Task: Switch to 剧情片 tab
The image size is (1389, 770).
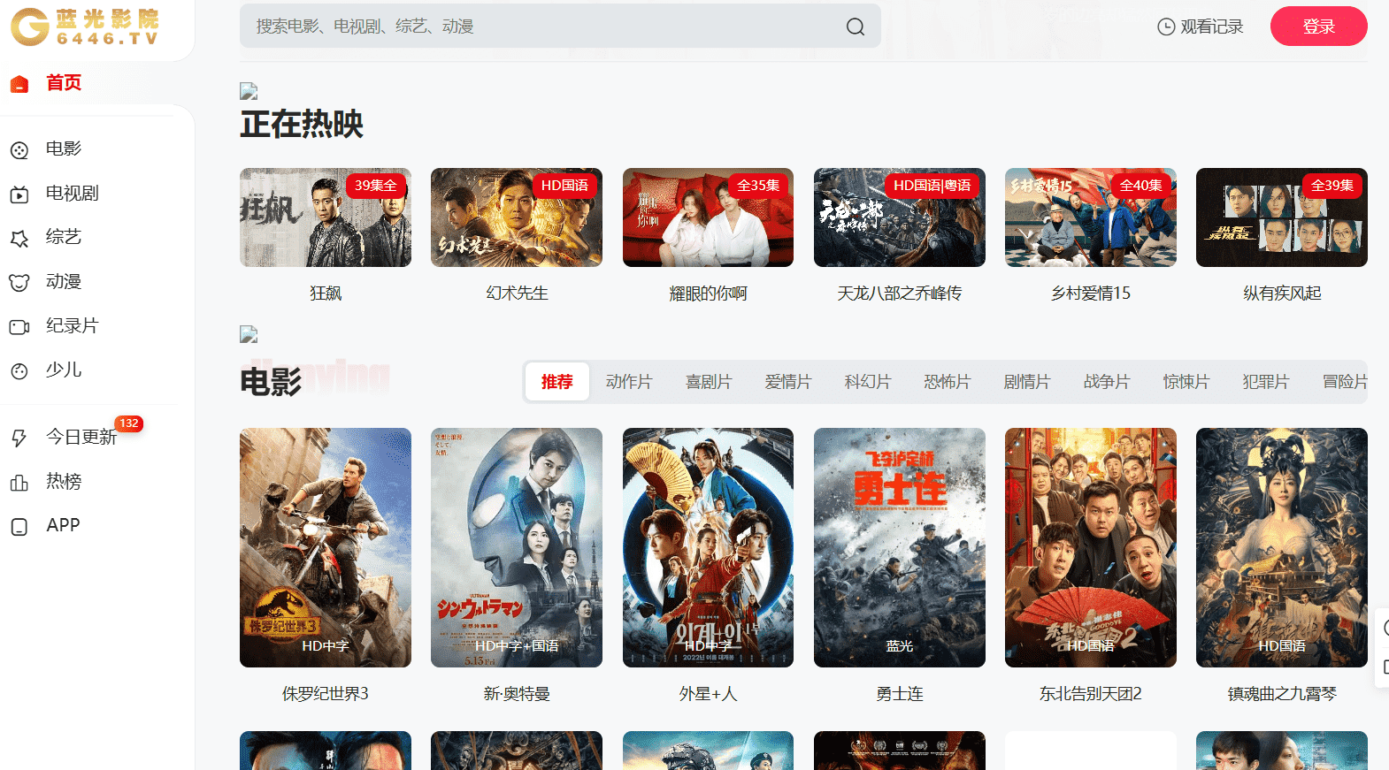Action: pyautogui.click(x=1027, y=382)
